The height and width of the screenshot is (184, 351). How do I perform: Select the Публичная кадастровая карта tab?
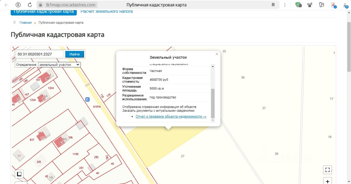point(44,12)
